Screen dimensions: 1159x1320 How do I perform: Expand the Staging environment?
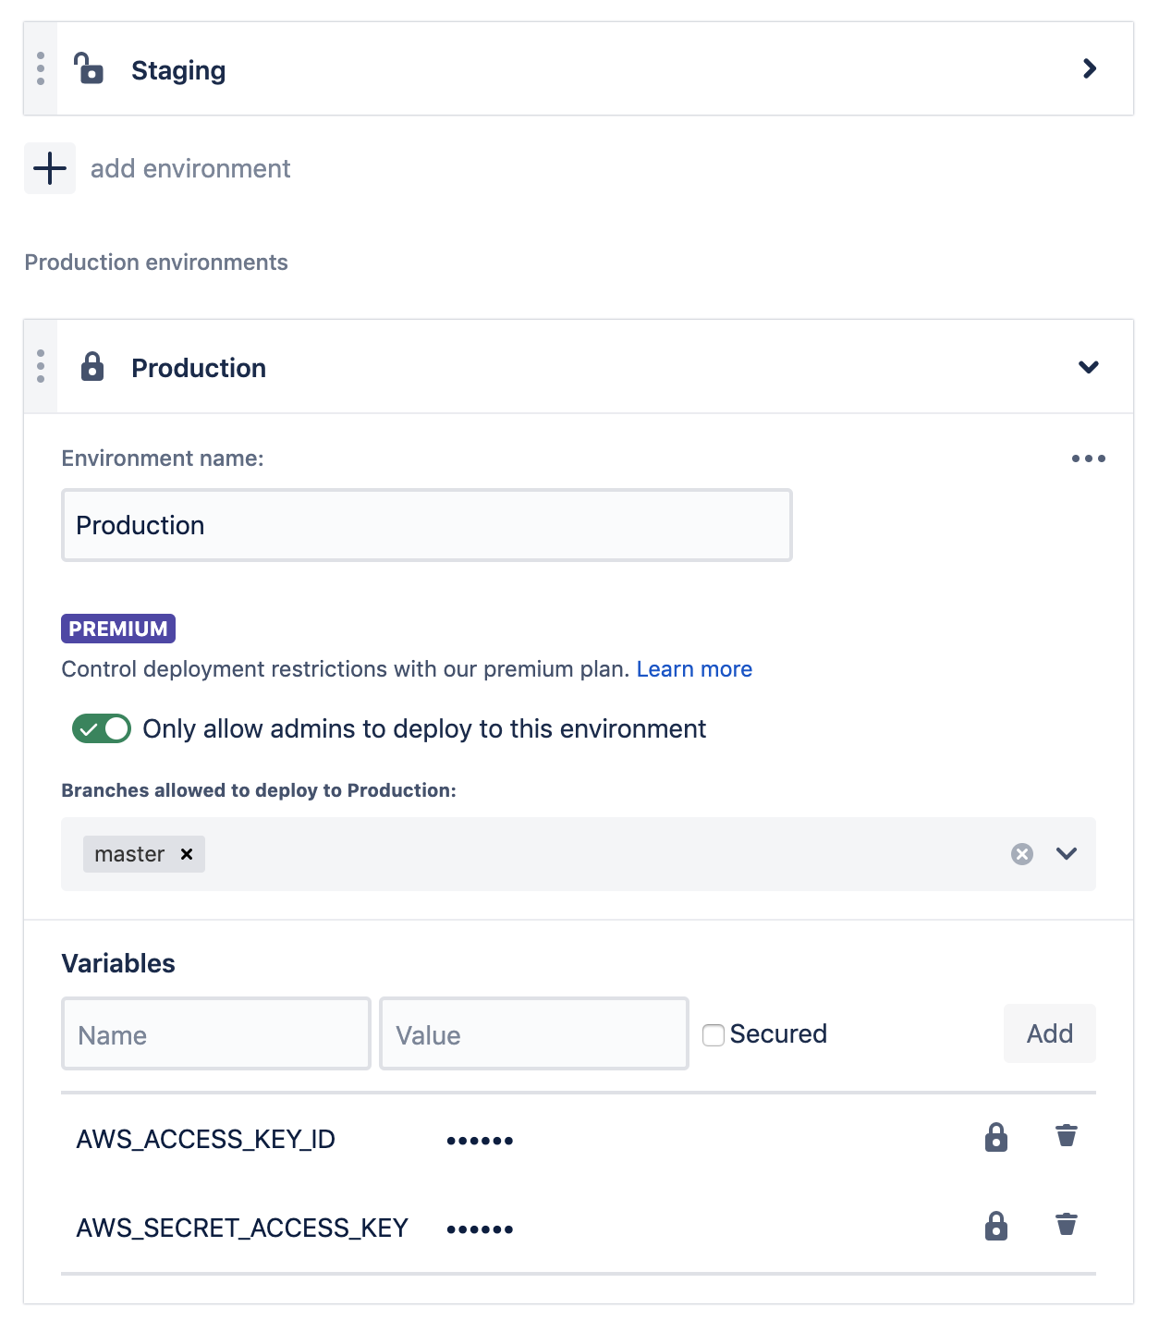1089,69
